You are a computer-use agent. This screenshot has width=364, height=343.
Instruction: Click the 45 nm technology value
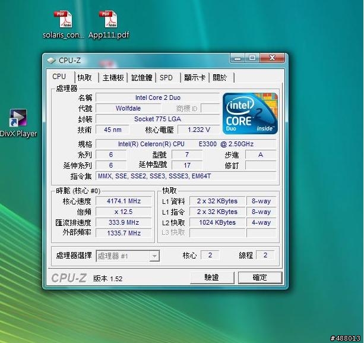click(x=112, y=130)
